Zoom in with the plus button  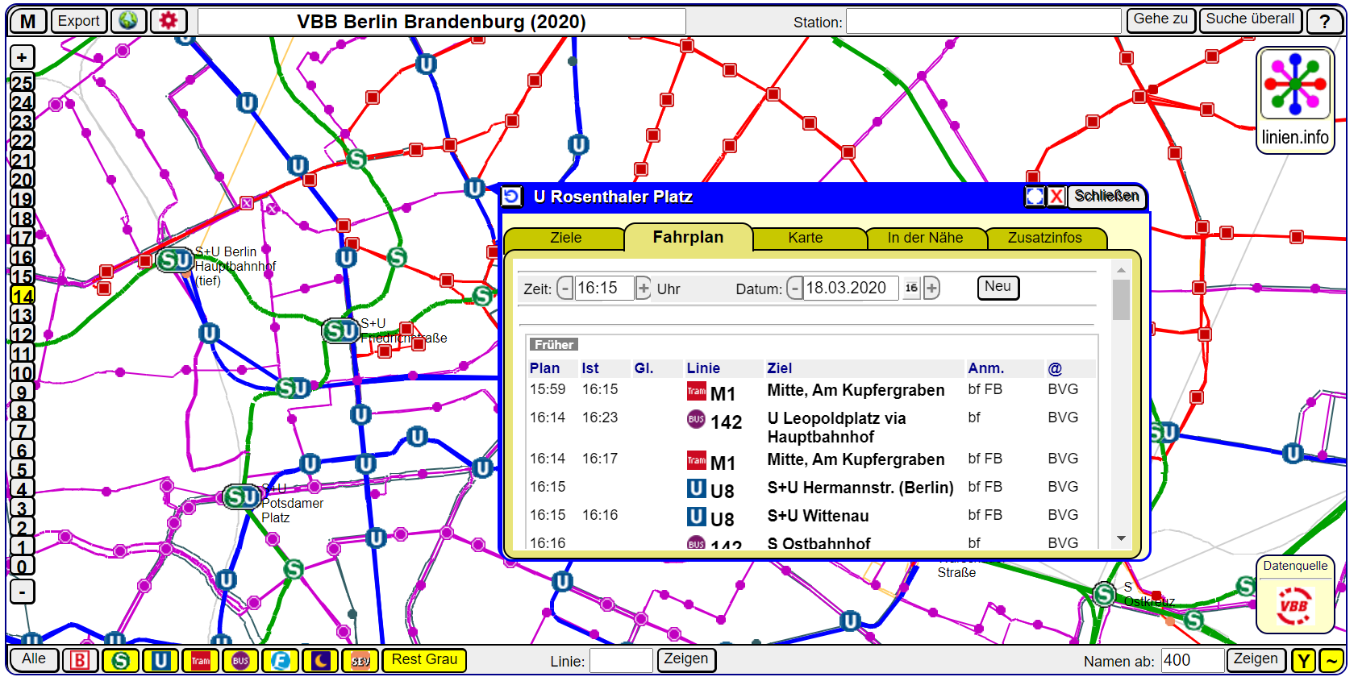(22, 57)
